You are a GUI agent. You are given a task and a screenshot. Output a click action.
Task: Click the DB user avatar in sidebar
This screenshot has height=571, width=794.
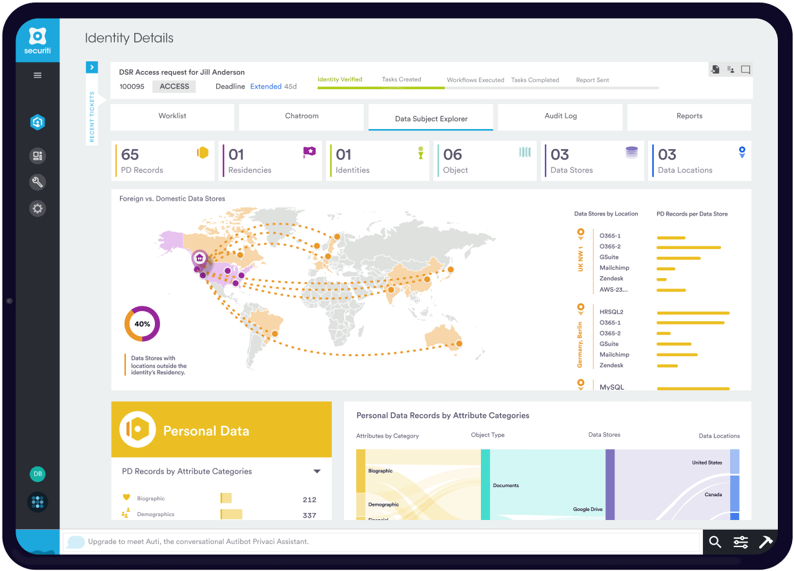click(x=37, y=474)
